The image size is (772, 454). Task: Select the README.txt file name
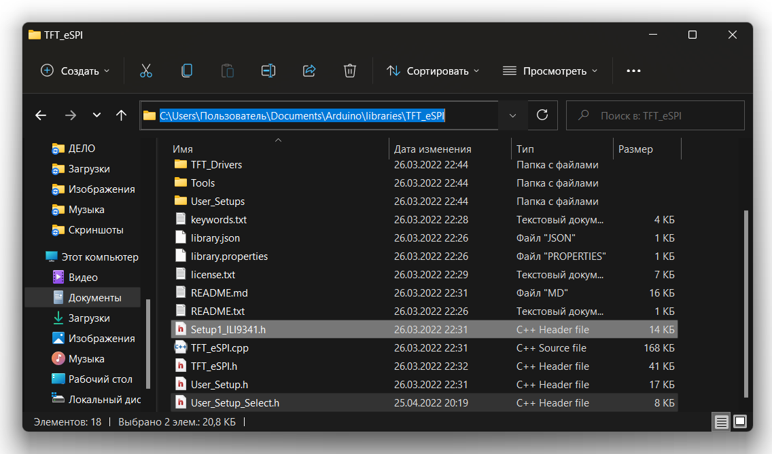coord(217,311)
